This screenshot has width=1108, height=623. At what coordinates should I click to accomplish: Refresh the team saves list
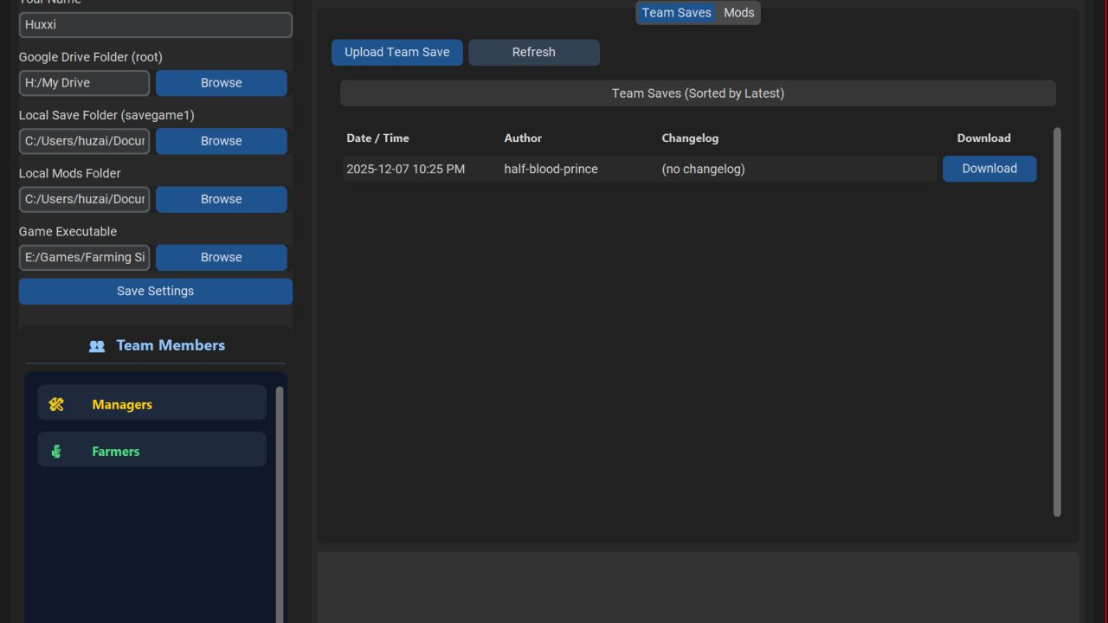pyautogui.click(x=533, y=52)
